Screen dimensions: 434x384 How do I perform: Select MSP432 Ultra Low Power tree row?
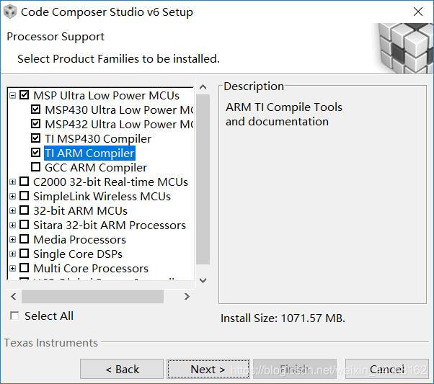tap(119, 124)
